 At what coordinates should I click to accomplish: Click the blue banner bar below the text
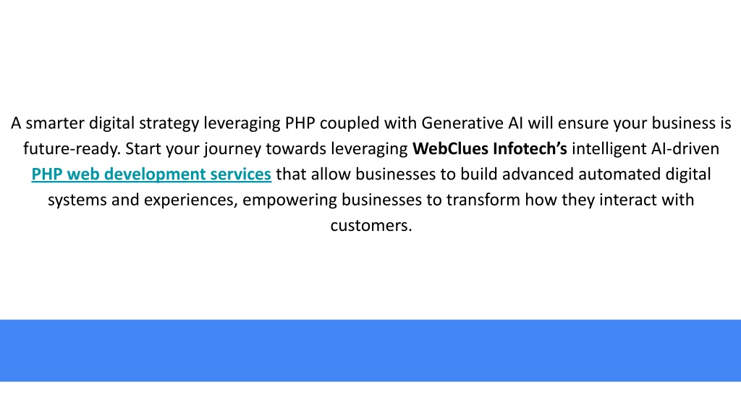(370, 350)
